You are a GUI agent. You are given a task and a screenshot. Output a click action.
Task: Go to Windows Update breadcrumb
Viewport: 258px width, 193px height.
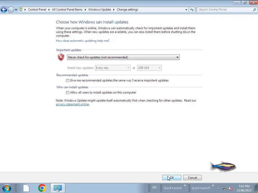pyautogui.click(x=100, y=10)
